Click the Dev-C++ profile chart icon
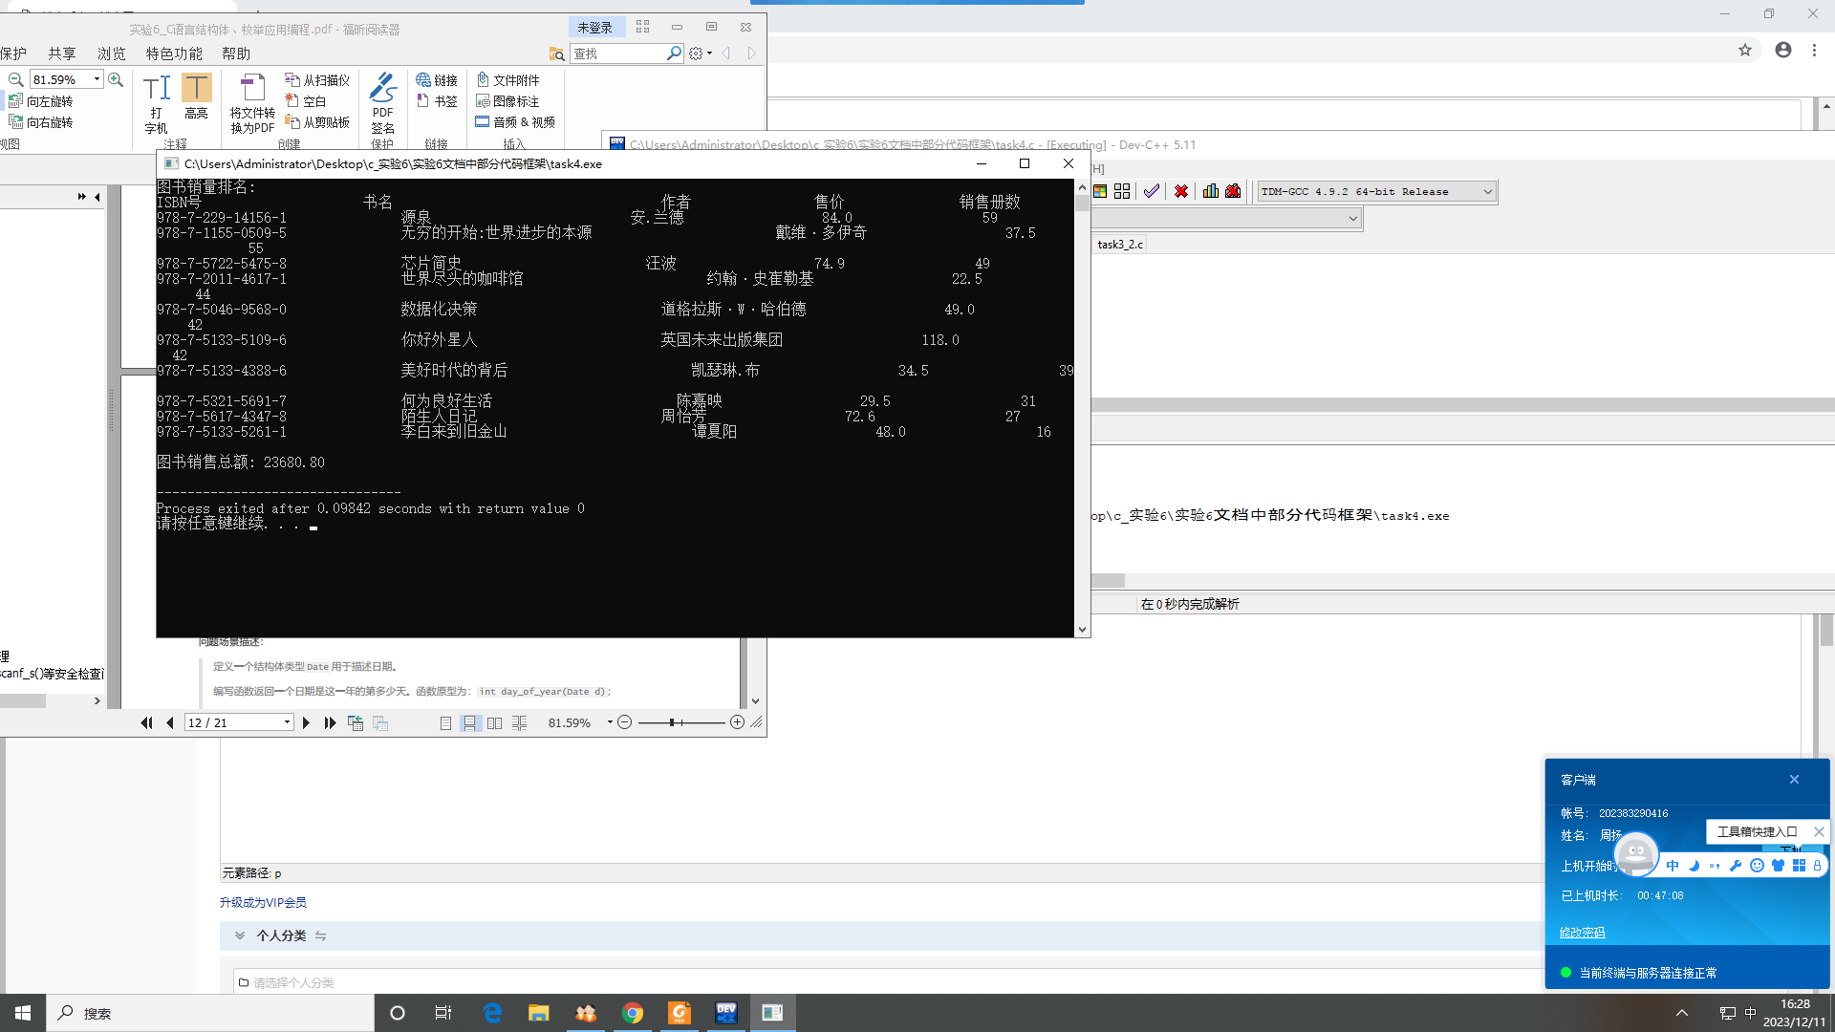 click(x=1211, y=191)
